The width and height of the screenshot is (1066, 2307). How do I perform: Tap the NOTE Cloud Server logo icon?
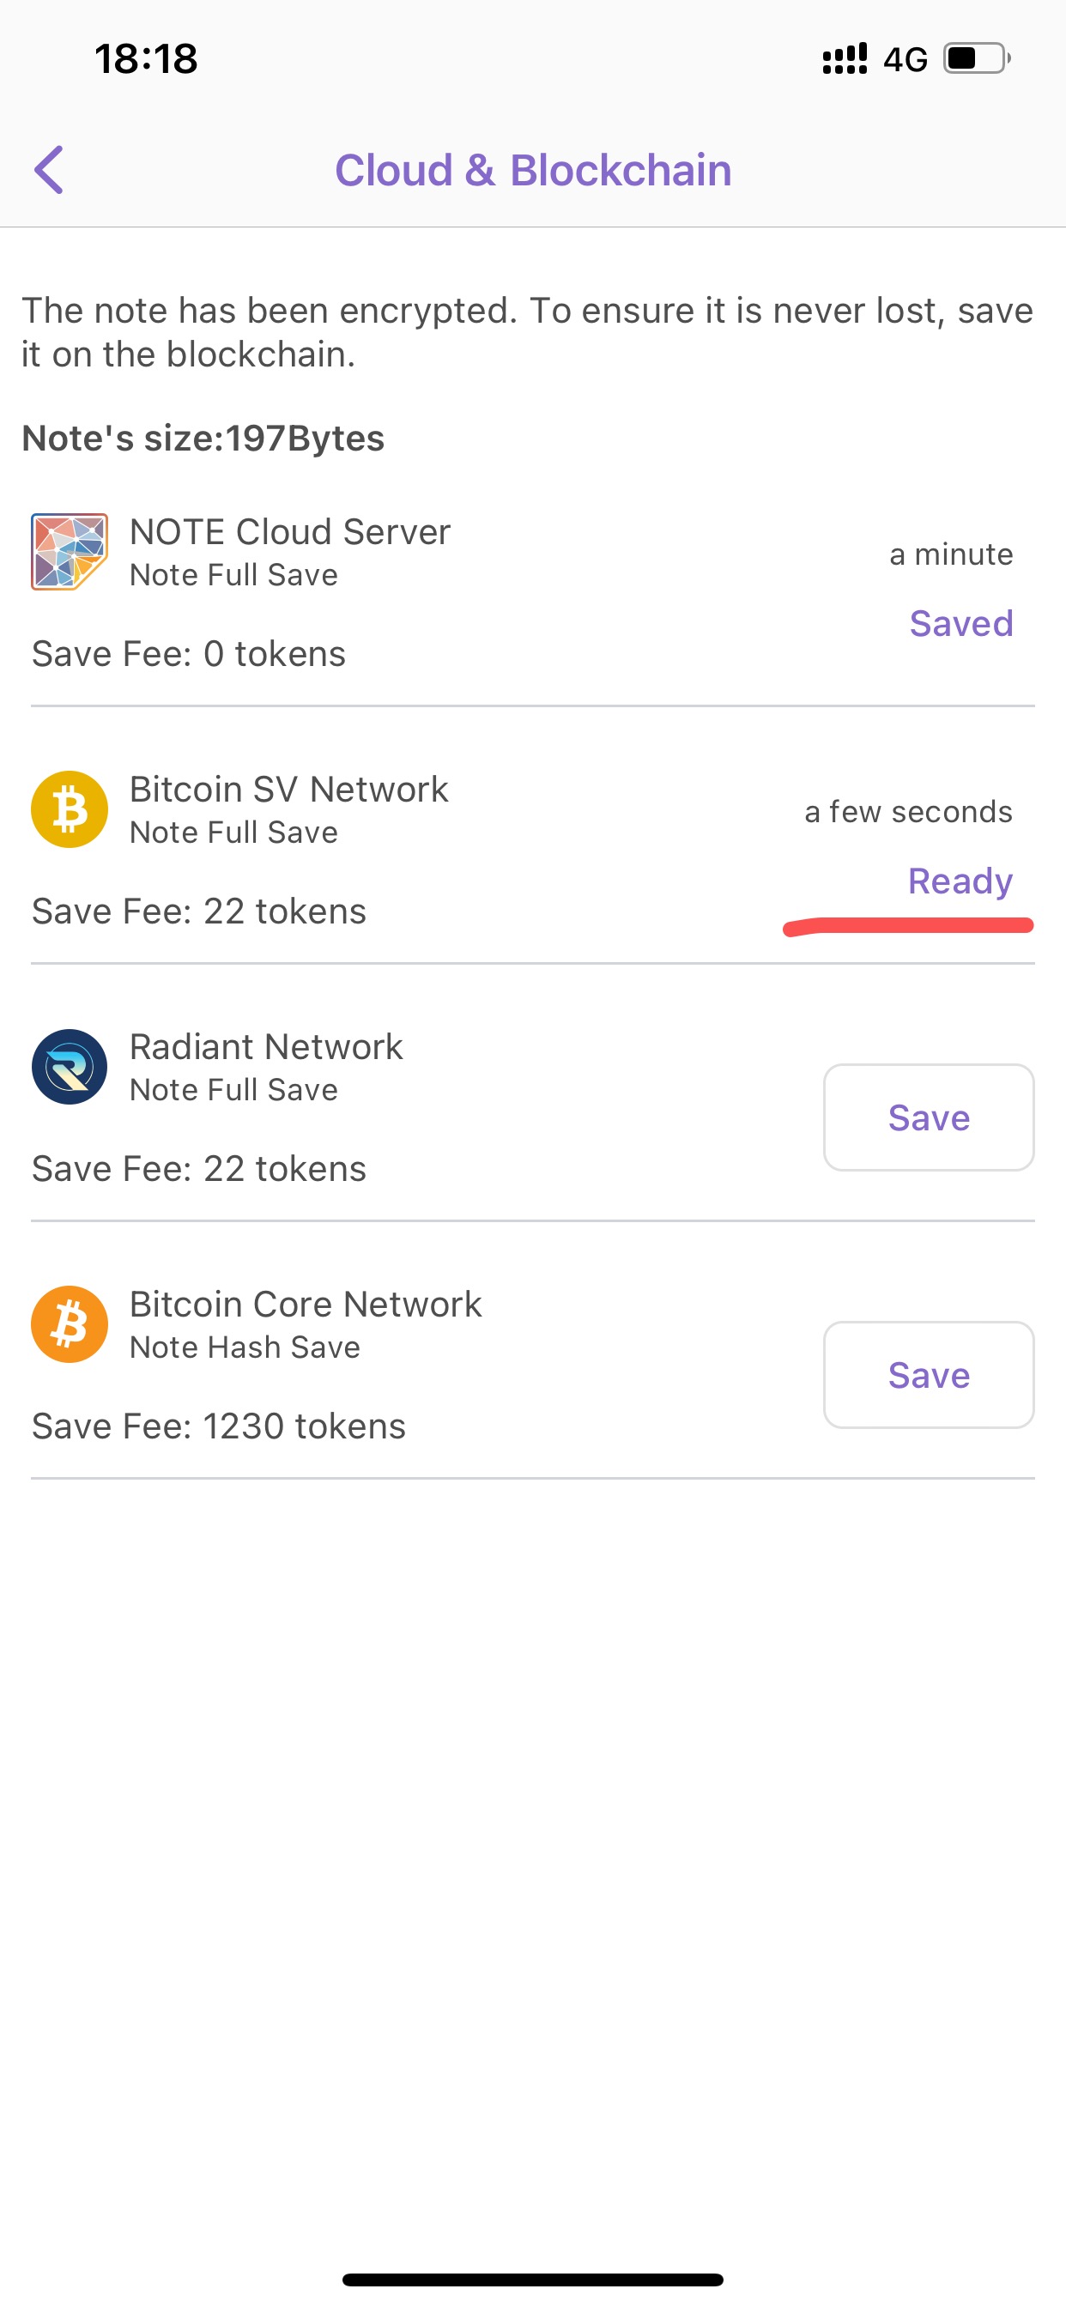70,552
